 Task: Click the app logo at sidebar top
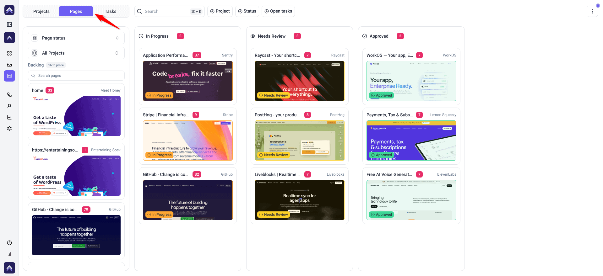9,10
